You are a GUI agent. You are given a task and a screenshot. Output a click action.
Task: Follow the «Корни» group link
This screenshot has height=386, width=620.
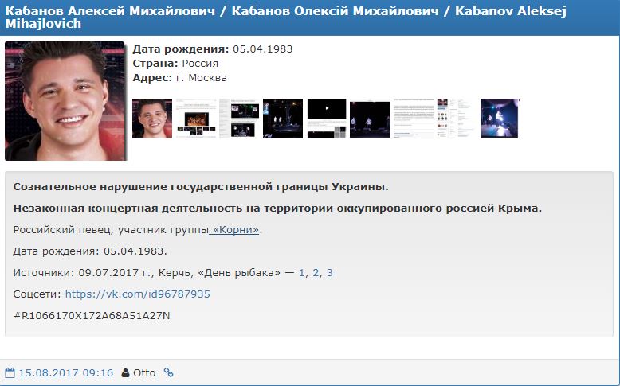[x=234, y=229]
